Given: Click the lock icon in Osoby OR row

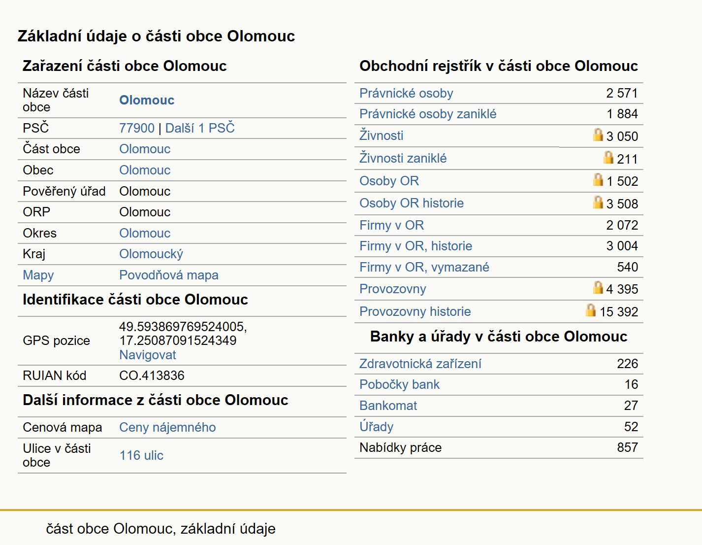Looking at the screenshot, I should [598, 179].
